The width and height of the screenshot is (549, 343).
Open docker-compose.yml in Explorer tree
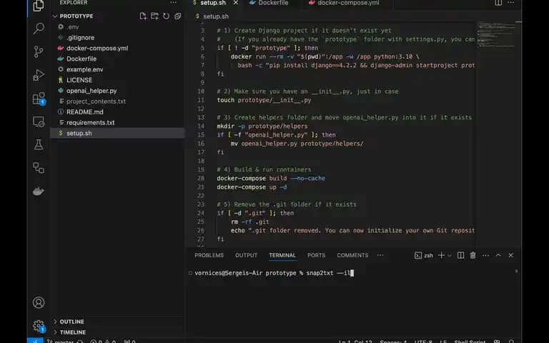point(118,48)
